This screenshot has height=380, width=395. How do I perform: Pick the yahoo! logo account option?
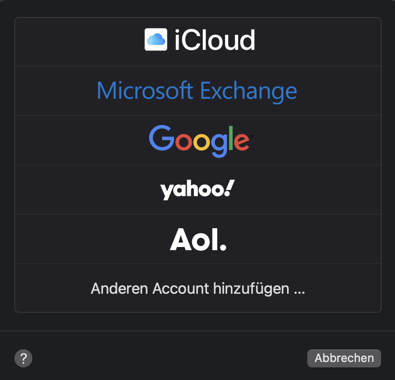[x=197, y=190]
